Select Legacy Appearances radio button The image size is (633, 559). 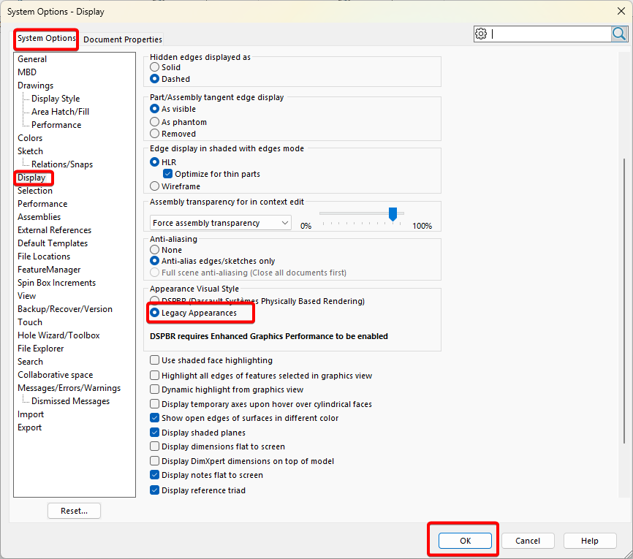155,313
